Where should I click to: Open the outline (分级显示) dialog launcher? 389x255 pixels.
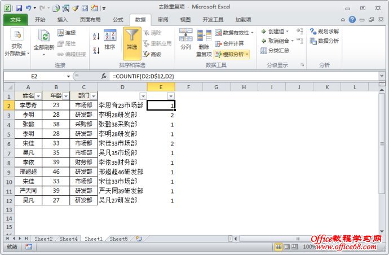click(302, 65)
